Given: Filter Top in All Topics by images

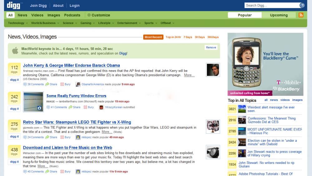Looking at the screenshot, I should pyautogui.click(x=297, y=100).
